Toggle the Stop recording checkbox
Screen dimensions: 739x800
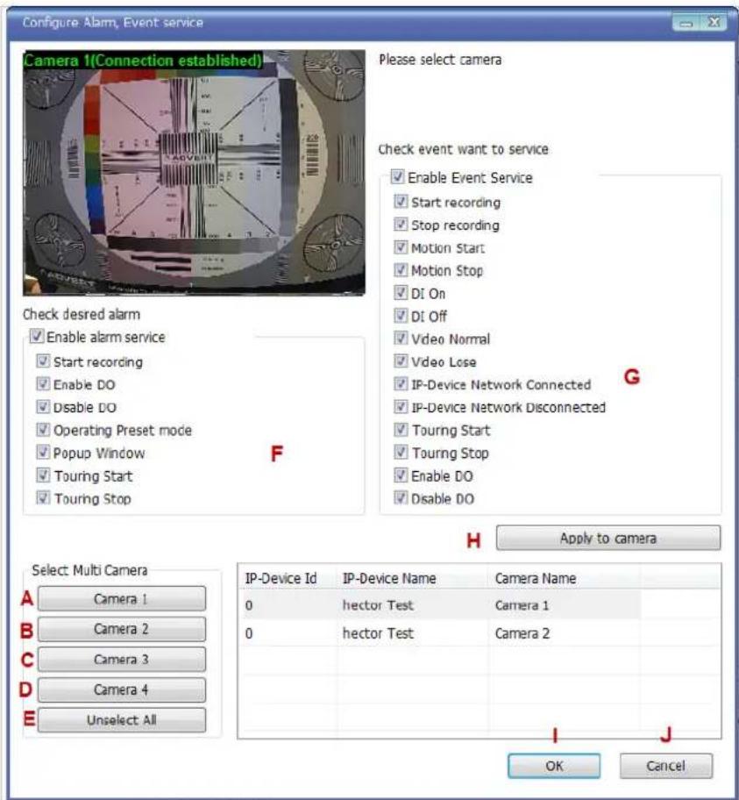(x=401, y=225)
